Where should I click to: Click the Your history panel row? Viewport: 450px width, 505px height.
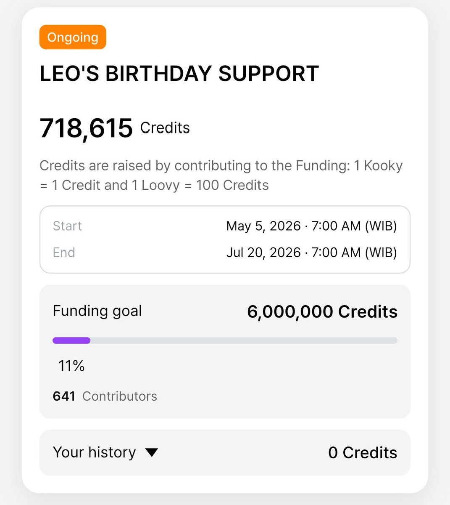(x=225, y=452)
